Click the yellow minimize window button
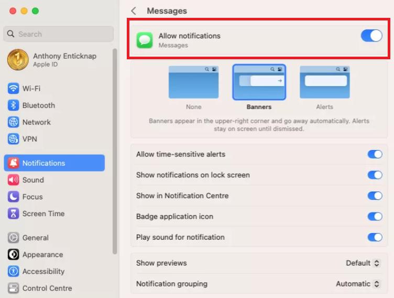 click(24, 11)
